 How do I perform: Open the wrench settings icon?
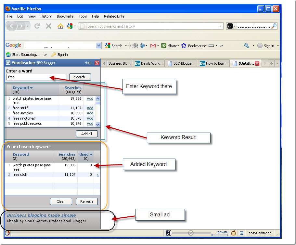coord(247,45)
